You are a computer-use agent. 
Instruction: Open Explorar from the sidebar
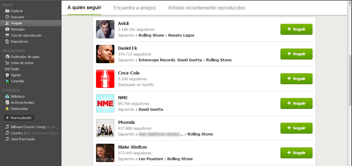click(x=17, y=11)
